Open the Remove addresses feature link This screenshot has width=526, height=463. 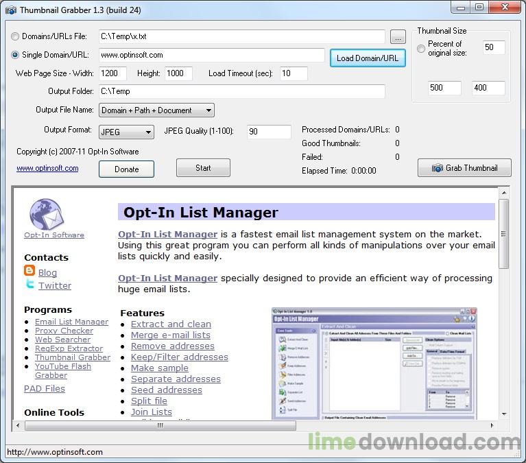click(173, 346)
